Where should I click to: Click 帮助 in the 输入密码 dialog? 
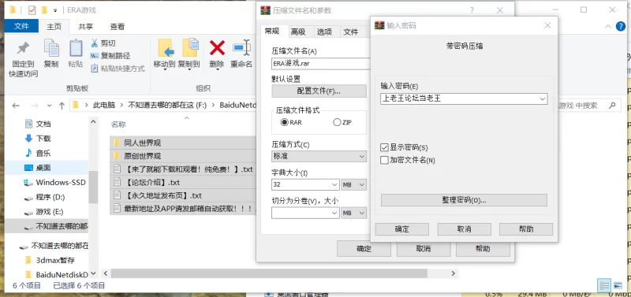526,229
